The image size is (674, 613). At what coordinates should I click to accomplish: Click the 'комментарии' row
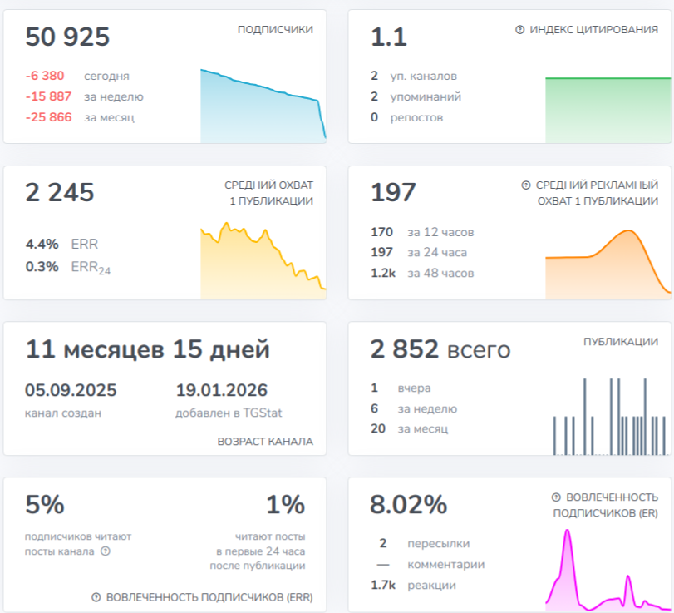pyautogui.click(x=430, y=564)
